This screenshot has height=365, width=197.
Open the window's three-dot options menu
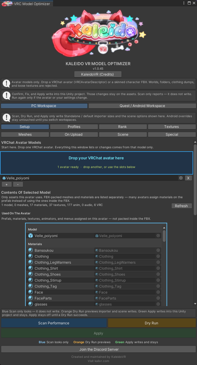pos(184,3)
